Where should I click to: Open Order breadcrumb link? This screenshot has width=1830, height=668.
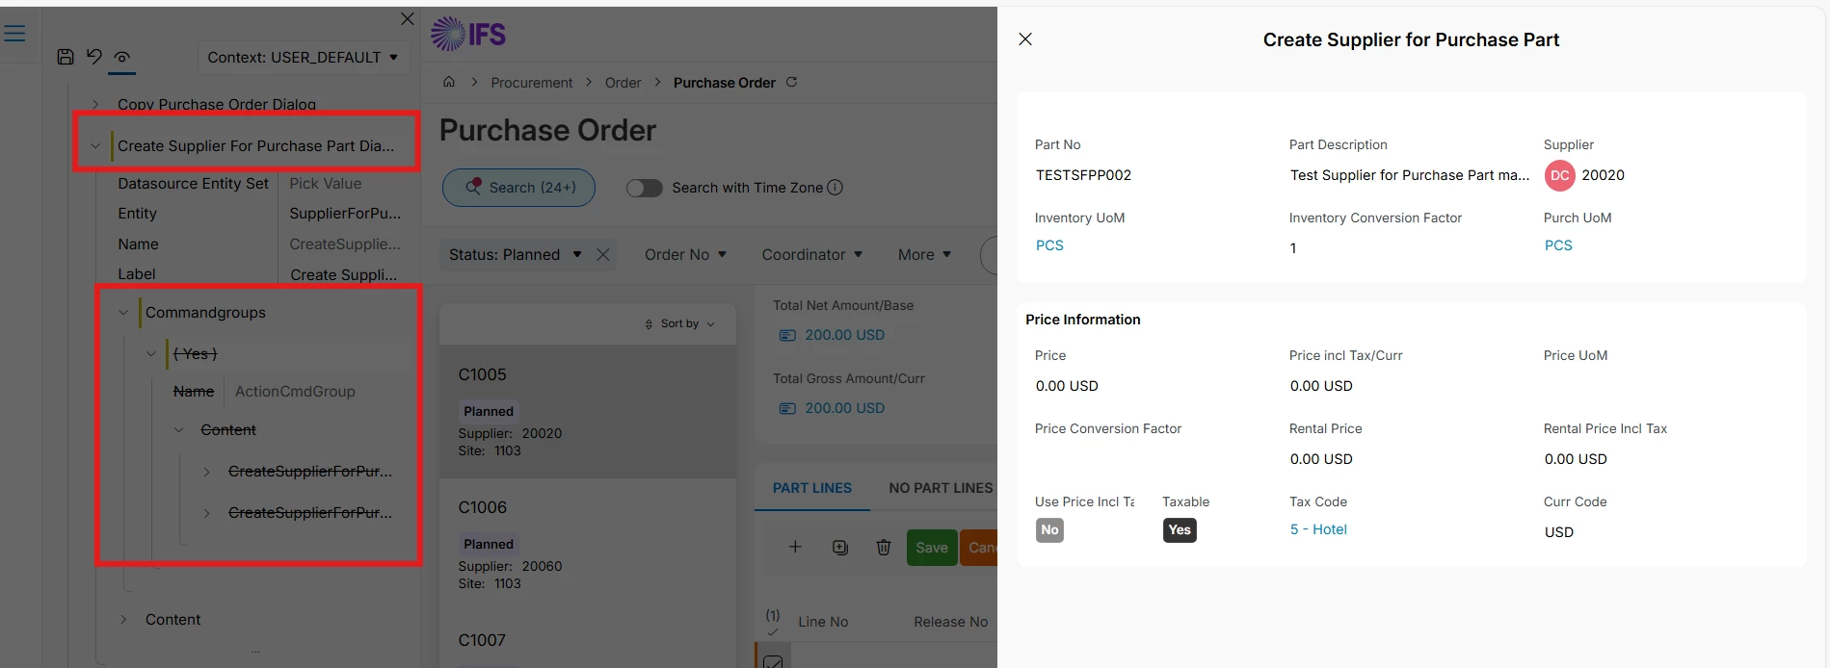pyautogui.click(x=623, y=83)
